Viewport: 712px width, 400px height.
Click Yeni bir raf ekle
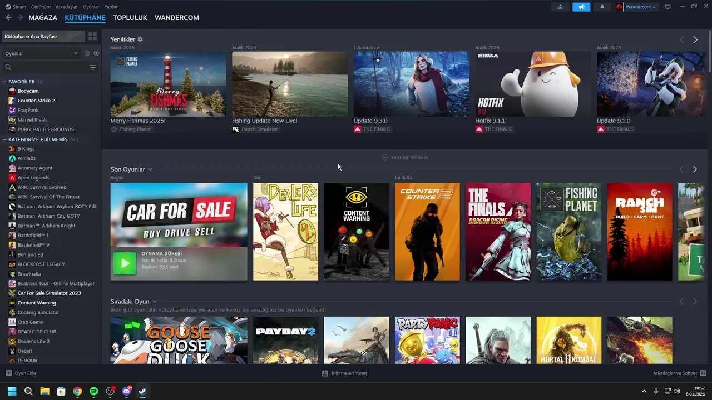click(x=405, y=157)
